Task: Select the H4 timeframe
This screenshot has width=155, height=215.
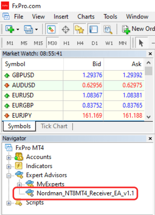Action: point(80,43)
